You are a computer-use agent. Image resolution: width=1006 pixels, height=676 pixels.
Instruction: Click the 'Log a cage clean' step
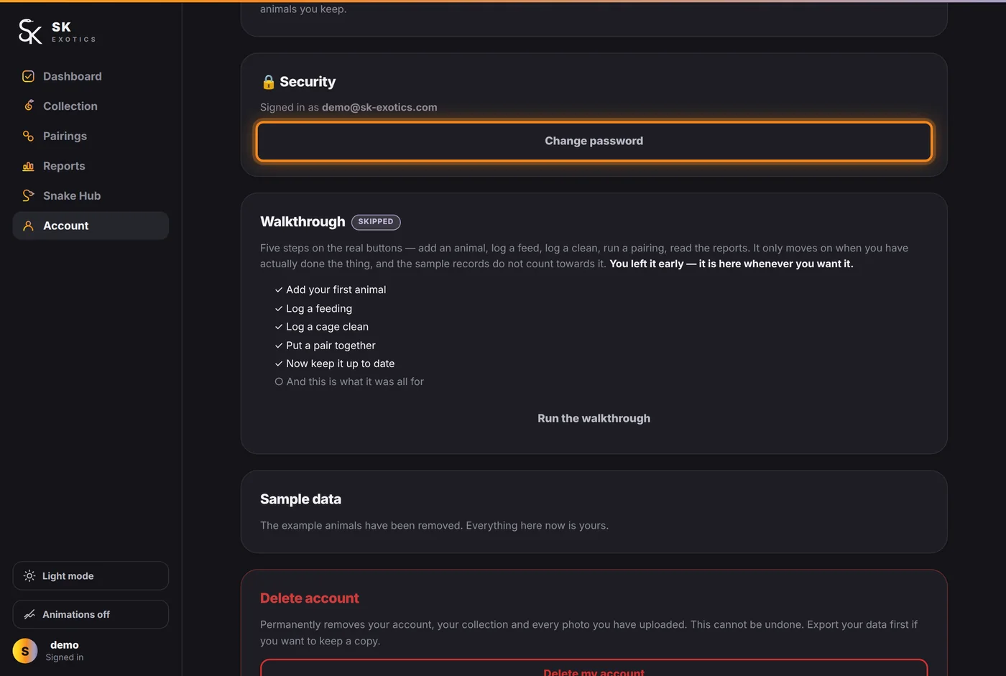322,327
